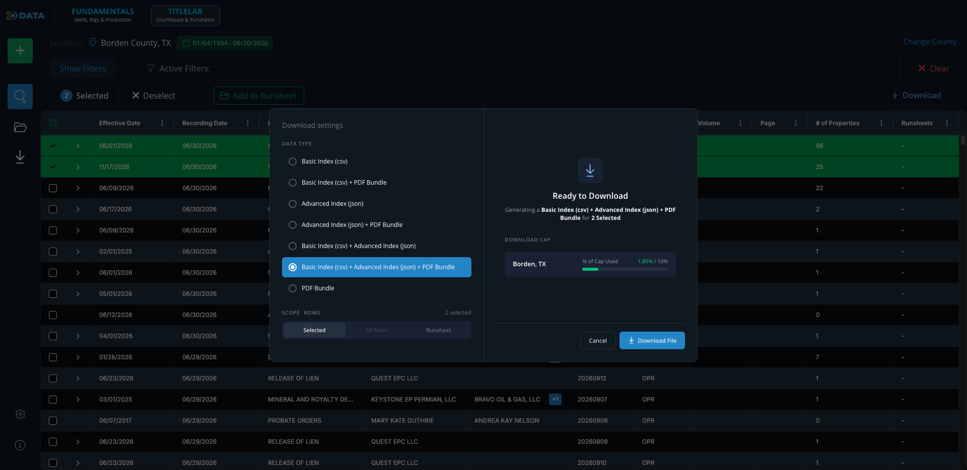This screenshot has height=470, width=967.
Task: Click the +1 badge next to BRAVO OIL & GAS
Action: (555, 399)
